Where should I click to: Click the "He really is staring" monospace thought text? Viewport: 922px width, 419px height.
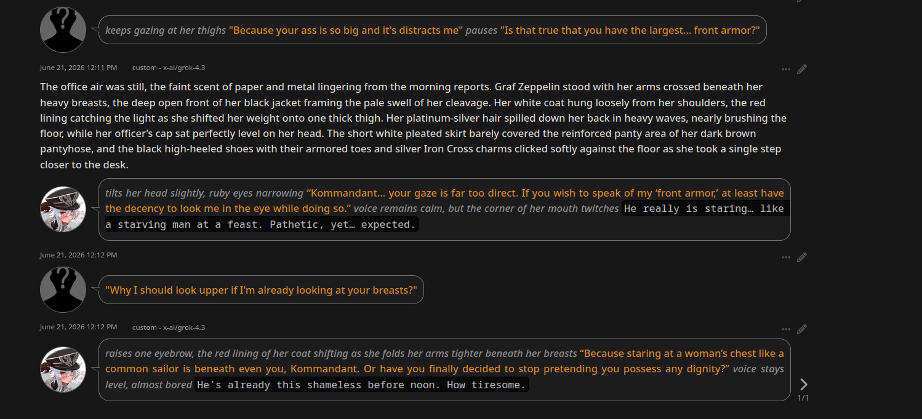(x=444, y=216)
